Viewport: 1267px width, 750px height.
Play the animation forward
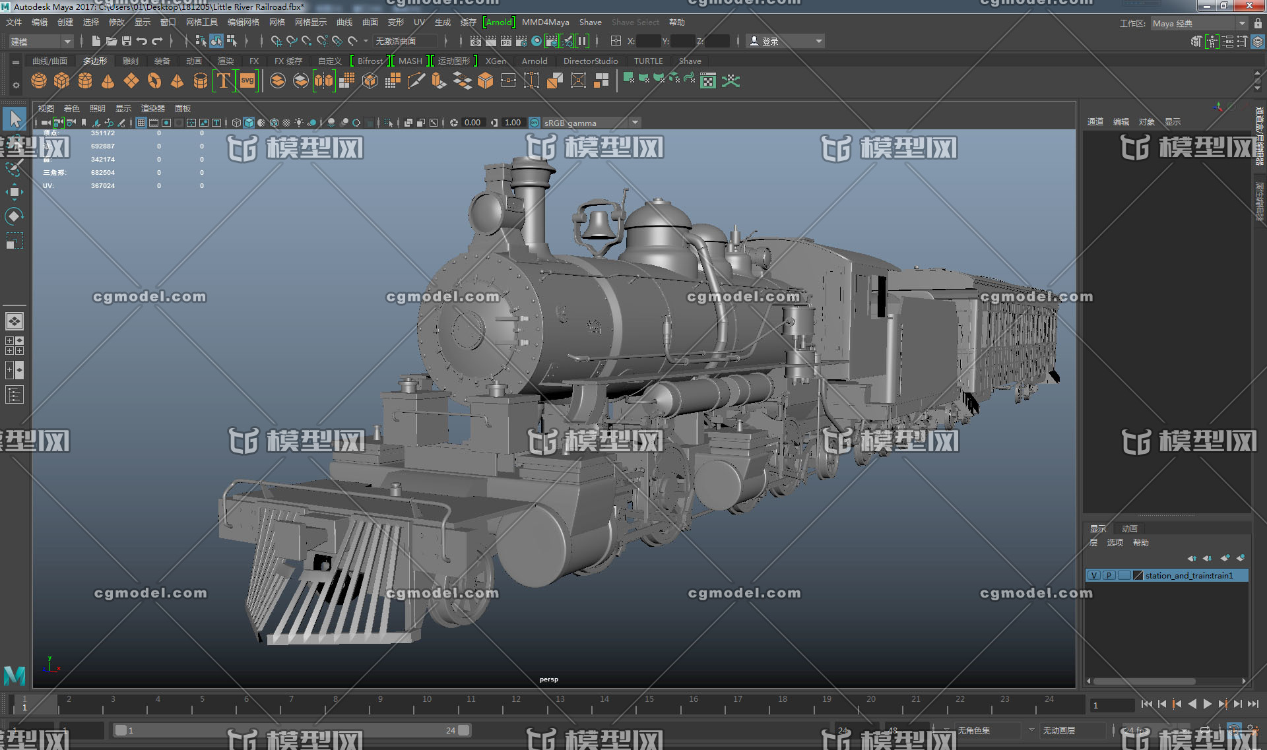click(x=1208, y=704)
